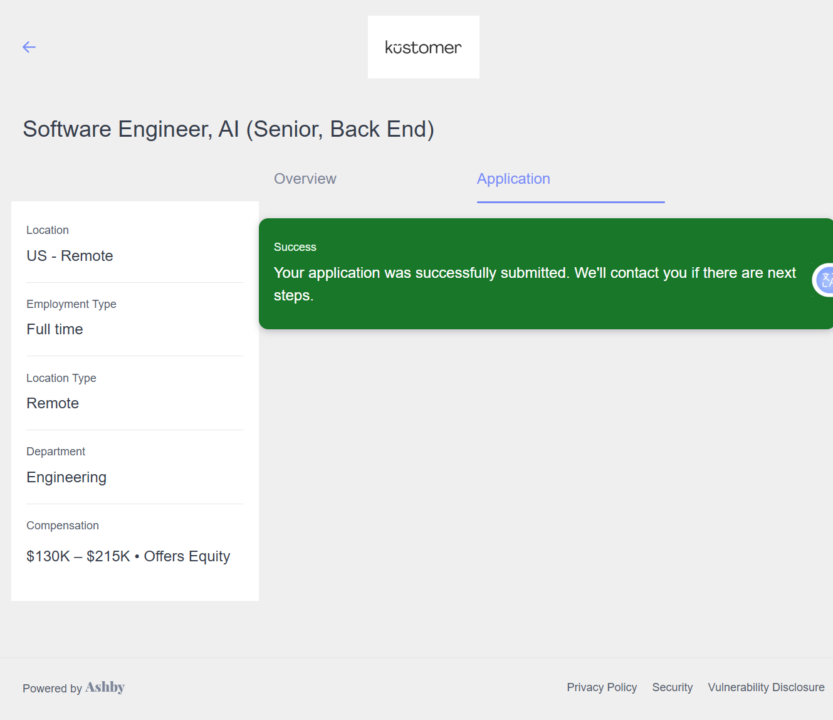833x720 pixels.
Task: Click the back arrow icon
Action: point(29,47)
